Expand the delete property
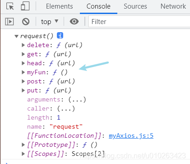 [23, 45]
